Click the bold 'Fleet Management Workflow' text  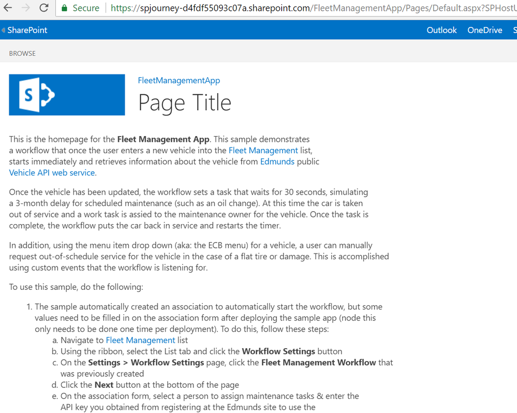[x=318, y=363]
